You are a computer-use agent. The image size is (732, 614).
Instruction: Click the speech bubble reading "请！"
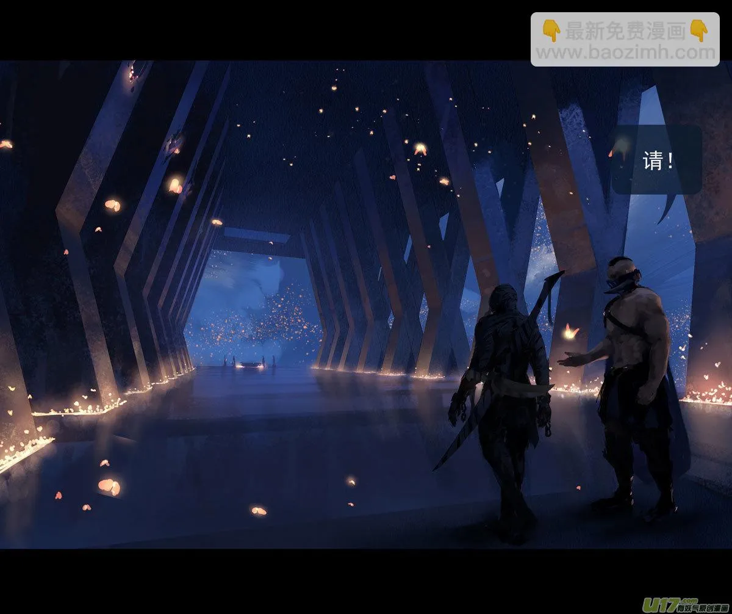click(x=657, y=161)
